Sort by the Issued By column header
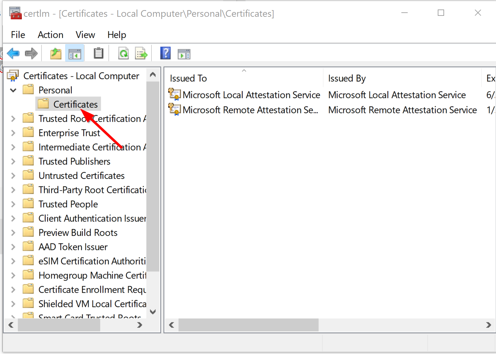 click(x=402, y=78)
